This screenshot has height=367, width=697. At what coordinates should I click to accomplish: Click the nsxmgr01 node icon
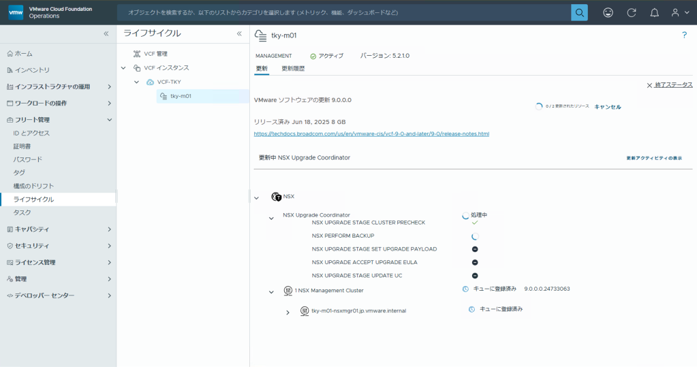(304, 311)
